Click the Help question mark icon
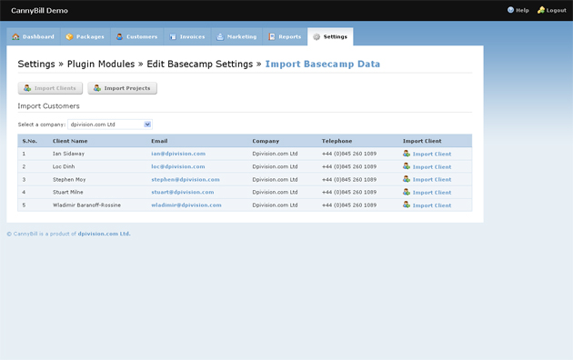The height and width of the screenshot is (360, 573). click(510, 10)
